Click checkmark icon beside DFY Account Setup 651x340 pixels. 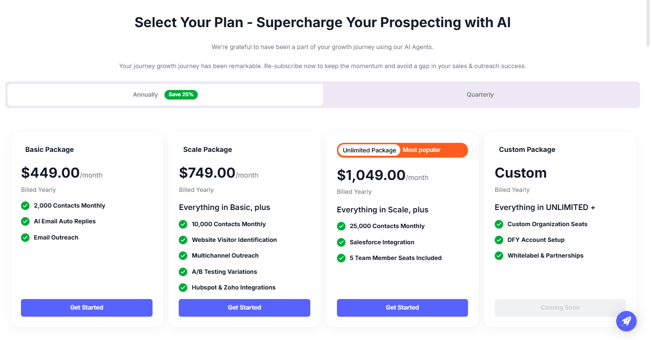[499, 240]
